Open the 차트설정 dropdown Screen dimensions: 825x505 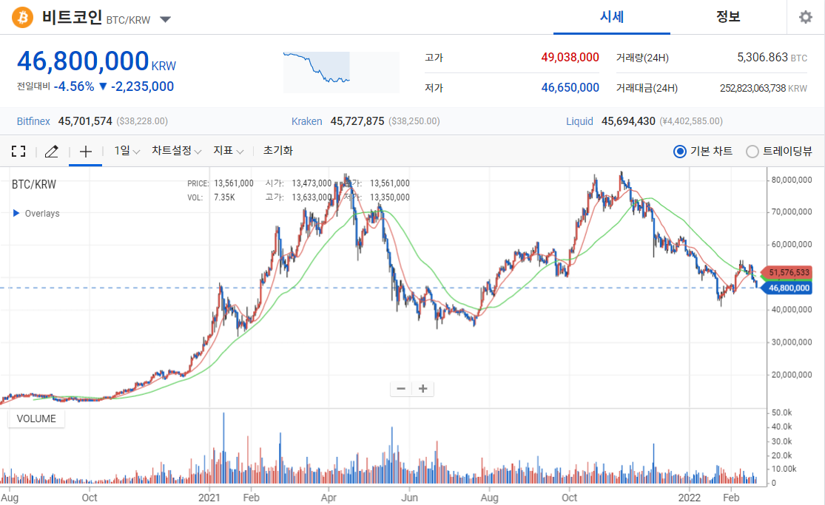(176, 151)
